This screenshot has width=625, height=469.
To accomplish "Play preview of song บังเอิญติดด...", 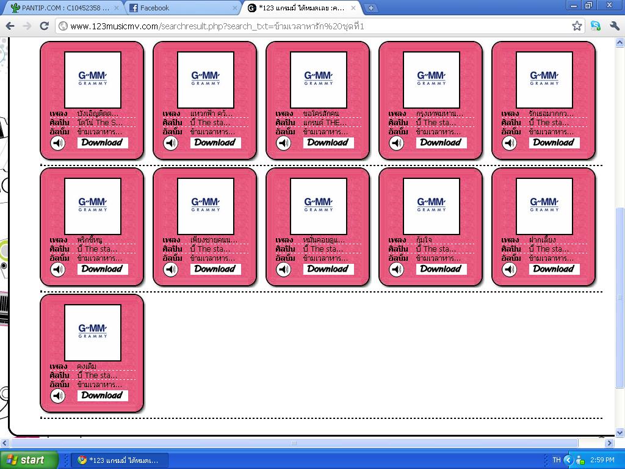I will (58, 143).
